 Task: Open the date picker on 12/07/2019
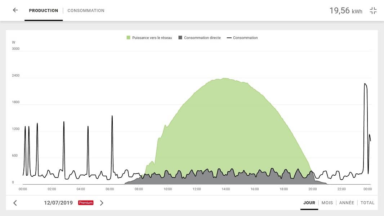pyautogui.click(x=58, y=203)
